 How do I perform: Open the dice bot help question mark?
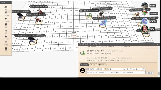pos(144,69)
